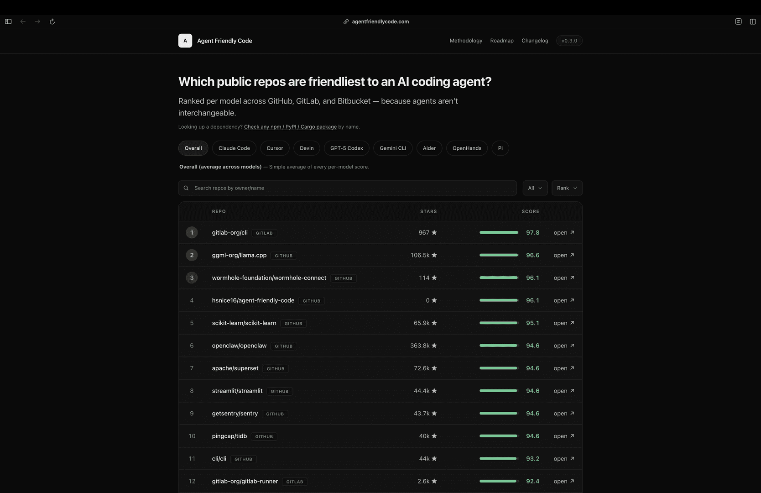Click the star icon in pingcap/tidb row
Image resolution: width=761 pixels, height=493 pixels.
coord(434,436)
